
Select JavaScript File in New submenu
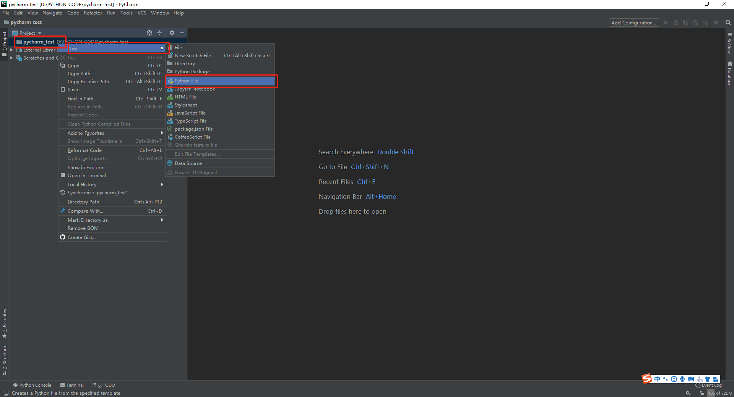point(221,113)
